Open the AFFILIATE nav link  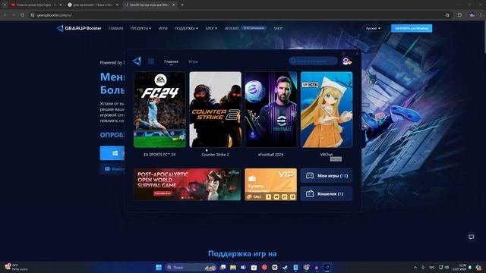(232, 28)
